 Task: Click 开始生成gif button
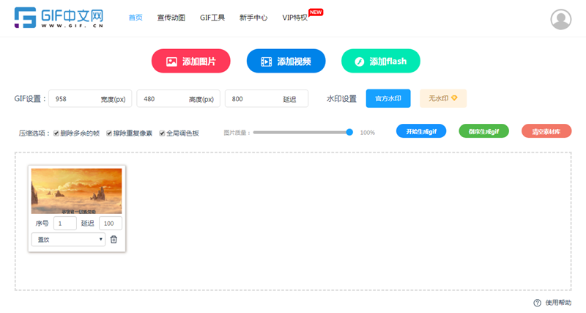(421, 131)
